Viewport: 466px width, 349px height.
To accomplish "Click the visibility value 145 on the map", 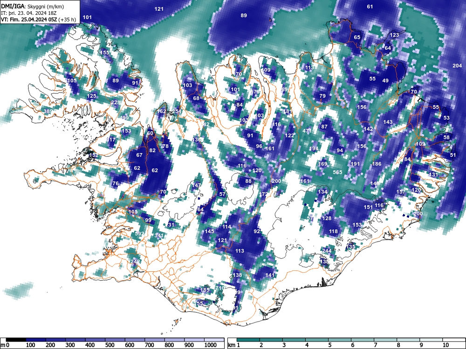I will pyautogui.click(x=209, y=231).
